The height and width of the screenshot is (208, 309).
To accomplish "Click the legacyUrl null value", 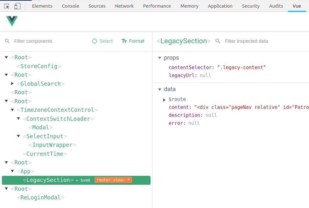I will (205, 75).
